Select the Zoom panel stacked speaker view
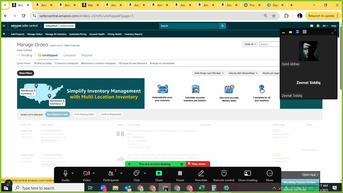This screenshot has height=193, width=343. 298,32
